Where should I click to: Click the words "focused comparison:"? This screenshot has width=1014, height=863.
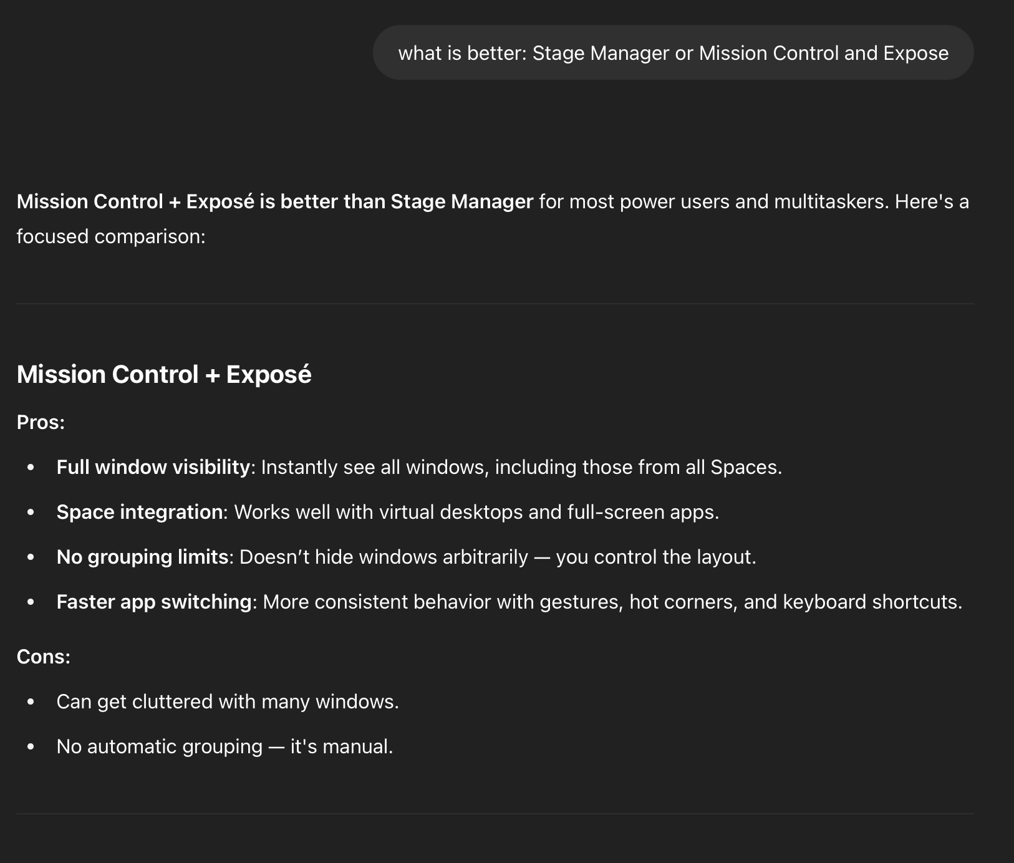111,237
